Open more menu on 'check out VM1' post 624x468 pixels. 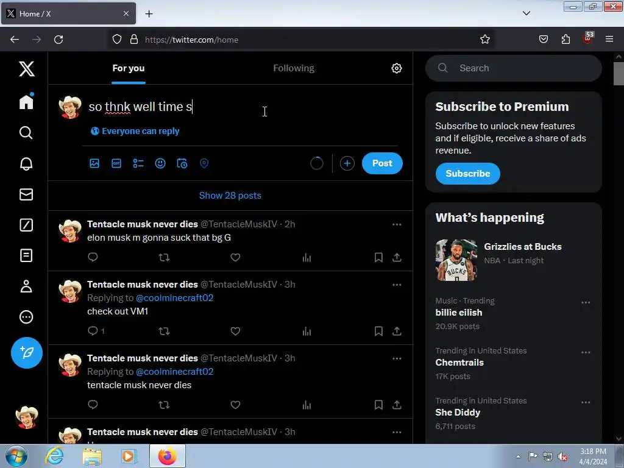tap(396, 285)
